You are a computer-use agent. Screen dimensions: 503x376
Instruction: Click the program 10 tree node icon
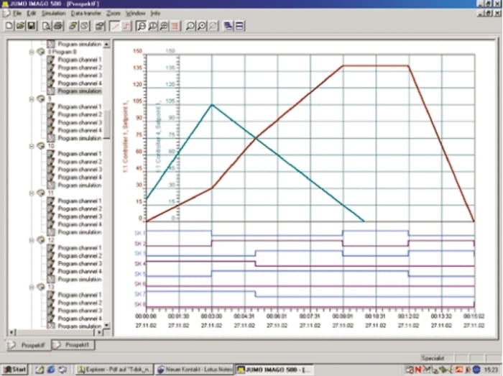(x=41, y=146)
